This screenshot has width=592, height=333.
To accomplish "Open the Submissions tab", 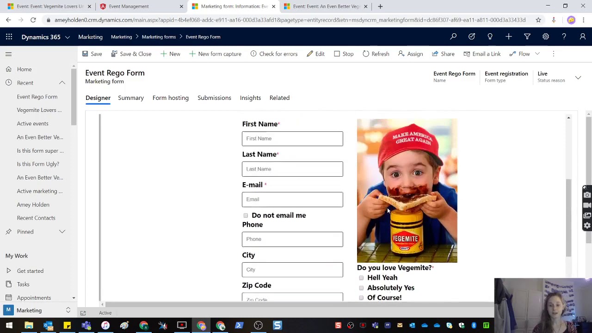I will tap(214, 98).
